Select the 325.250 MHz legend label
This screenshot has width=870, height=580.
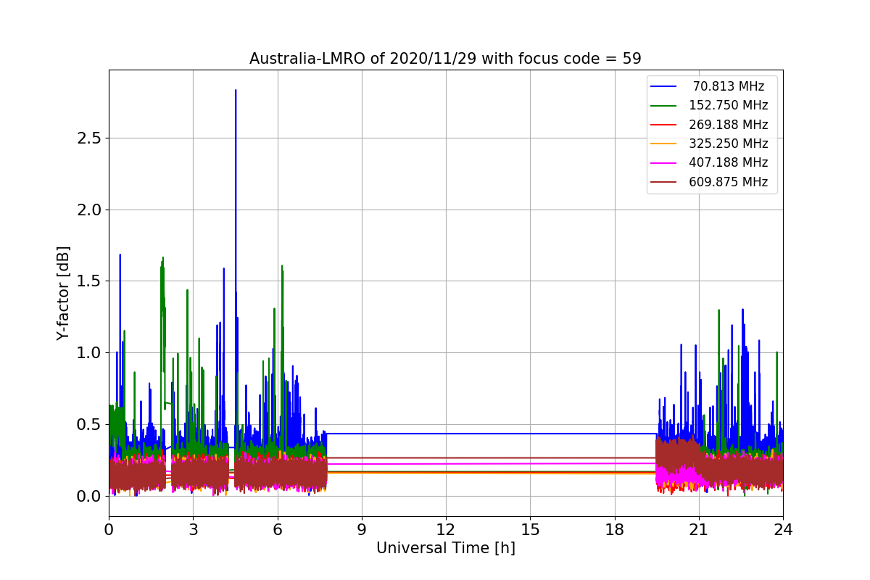point(728,144)
